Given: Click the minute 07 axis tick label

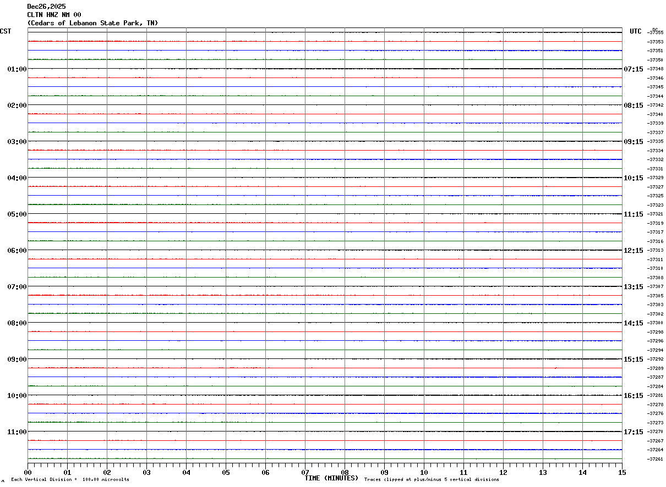Looking at the screenshot, I should (x=305, y=472).
